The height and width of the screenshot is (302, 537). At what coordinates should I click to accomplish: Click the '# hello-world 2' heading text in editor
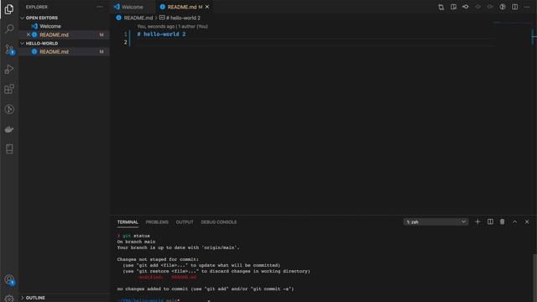(161, 34)
